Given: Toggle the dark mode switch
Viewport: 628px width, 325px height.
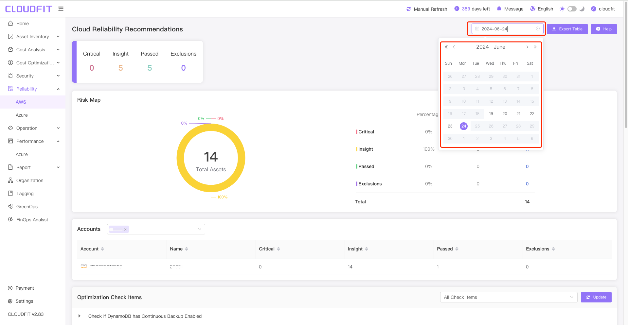Looking at the screenshot, I should coord(572,9).
